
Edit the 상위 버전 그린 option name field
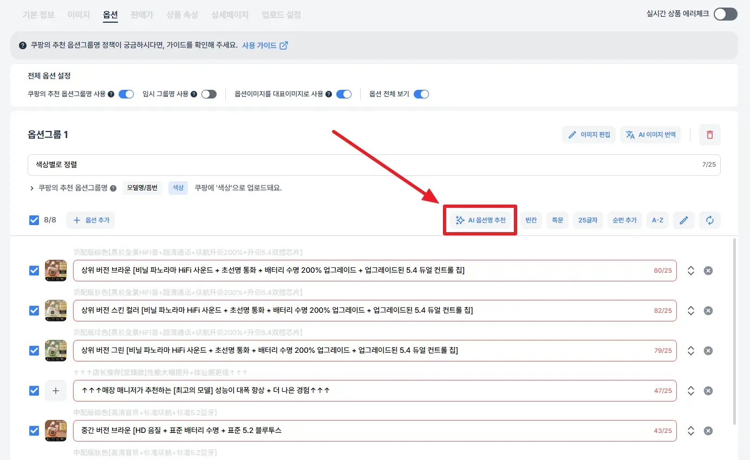375,351
